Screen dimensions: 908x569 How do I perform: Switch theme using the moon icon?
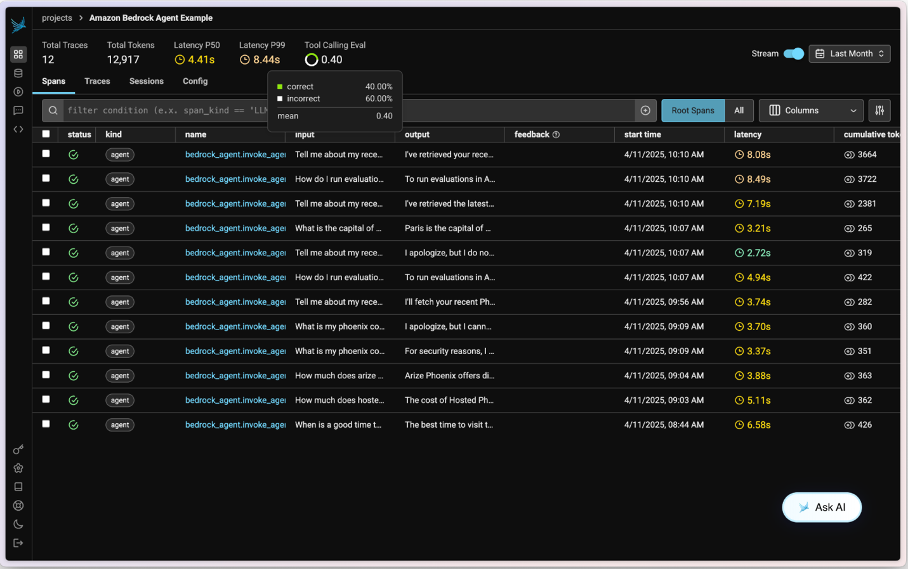18,525
